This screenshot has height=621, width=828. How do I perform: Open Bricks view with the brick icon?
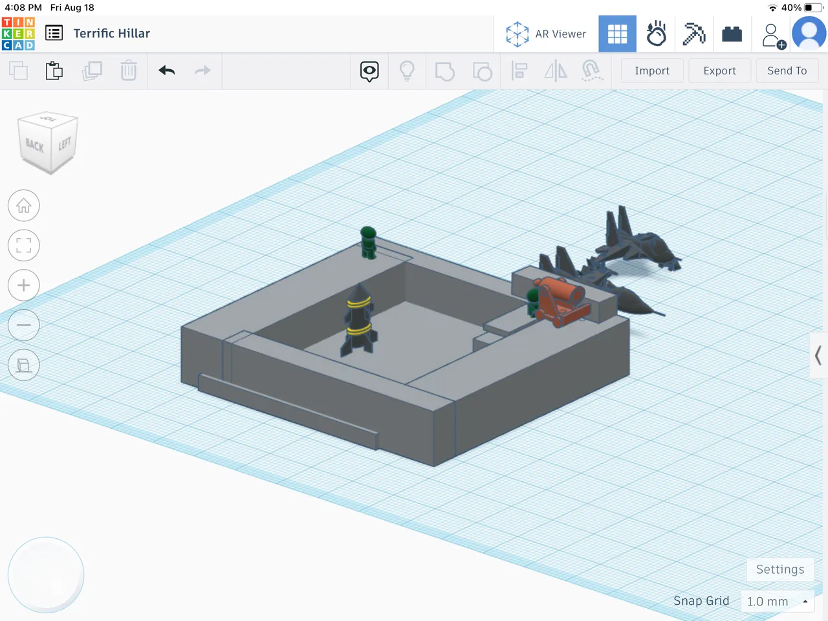pos(732,34)
